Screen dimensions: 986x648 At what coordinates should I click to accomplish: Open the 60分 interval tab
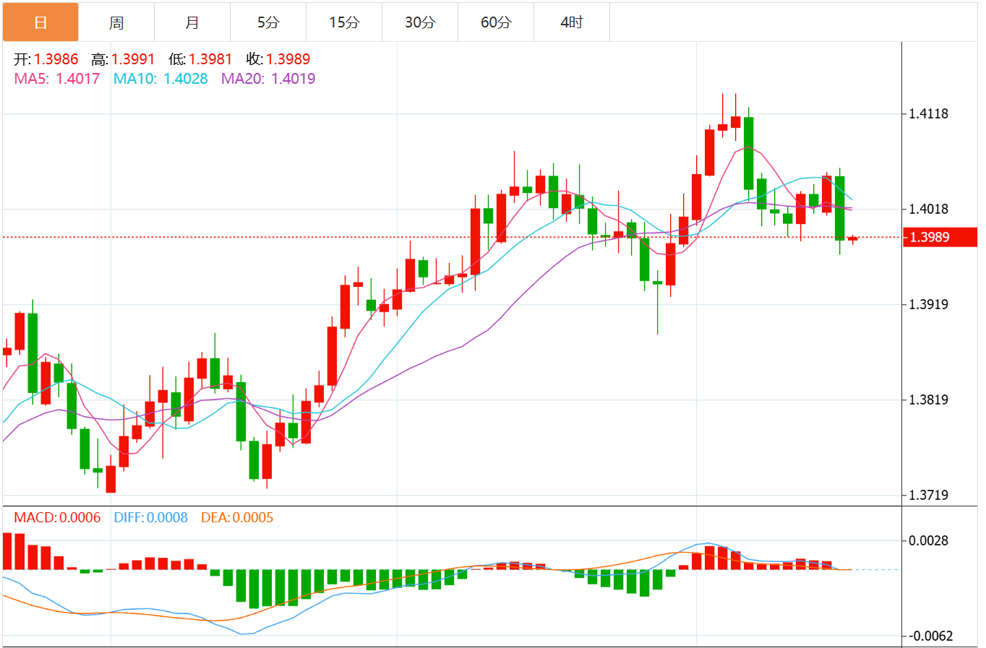click(x=496, y=22)
